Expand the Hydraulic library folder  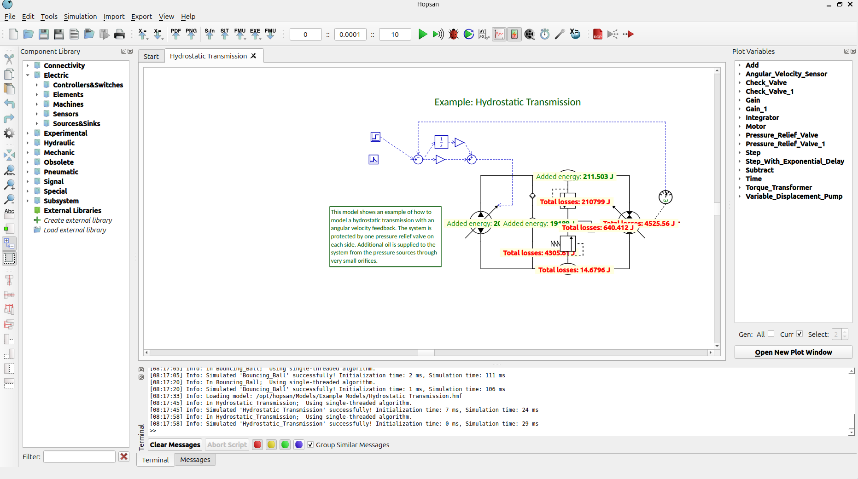pyautogui.click(x=28, y=143)
